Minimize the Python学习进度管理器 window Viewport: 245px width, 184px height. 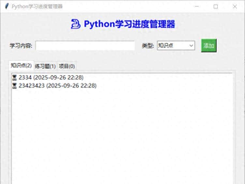(197, 7)
